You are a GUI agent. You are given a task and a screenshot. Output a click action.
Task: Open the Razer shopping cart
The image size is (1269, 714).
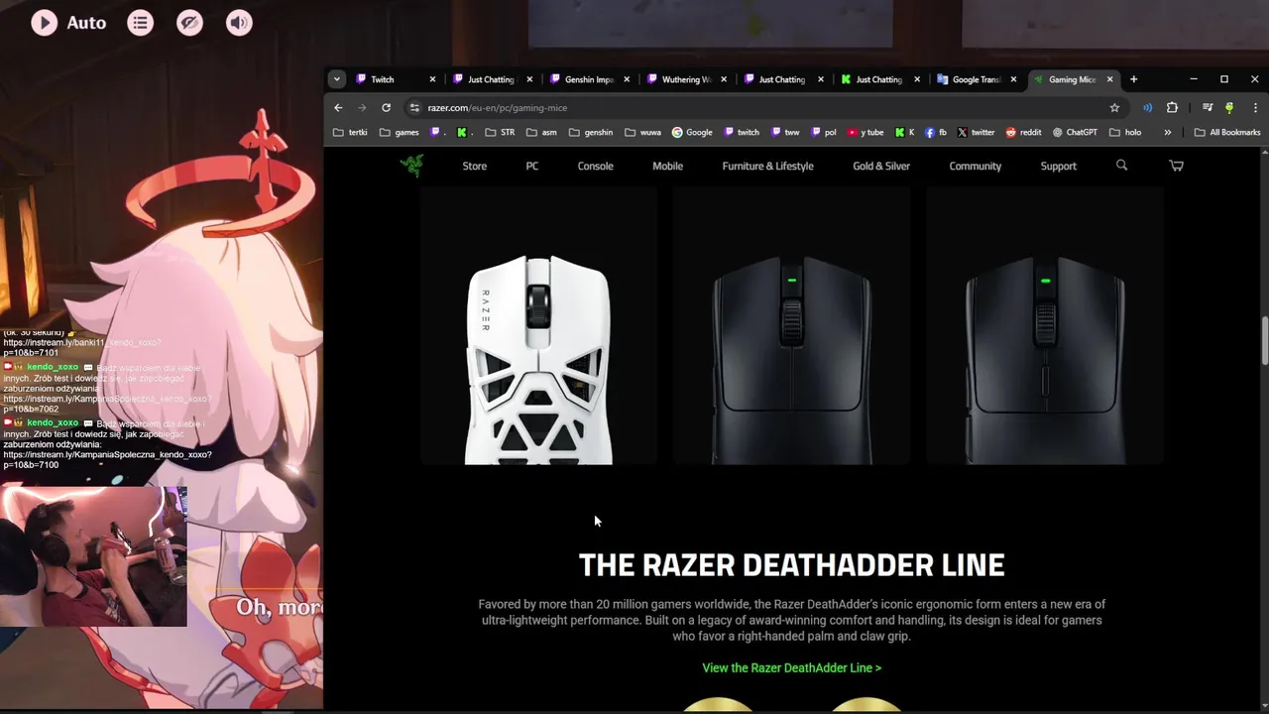click(x=1177, y=166)
